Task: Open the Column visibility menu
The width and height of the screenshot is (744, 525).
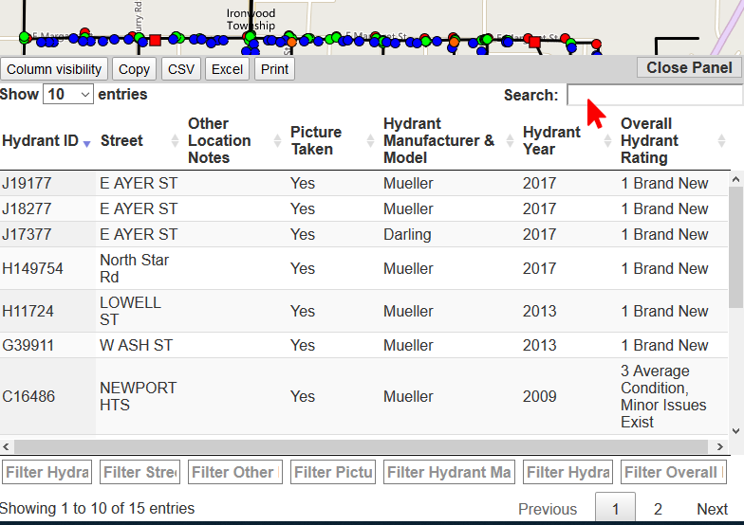Action: tap(54, 69)
